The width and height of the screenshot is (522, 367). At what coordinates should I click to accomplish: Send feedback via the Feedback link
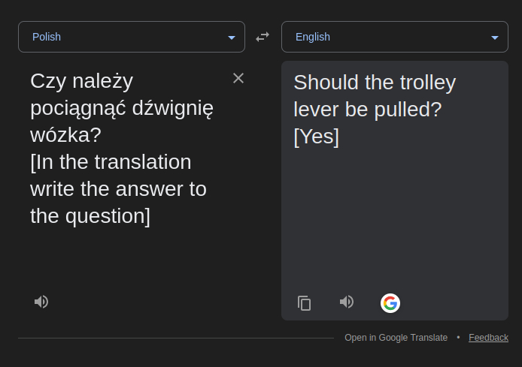488,338
